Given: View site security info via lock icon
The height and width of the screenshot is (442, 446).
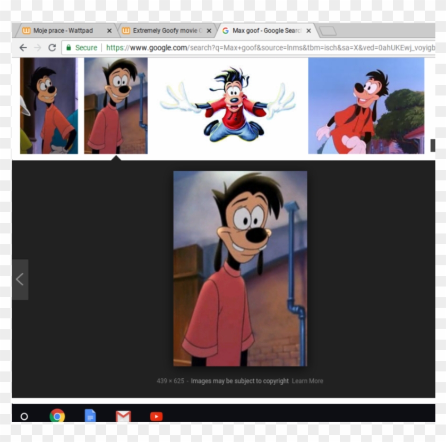Looking at the screenshot, I should pyautogui.click(x=68, y=47).
